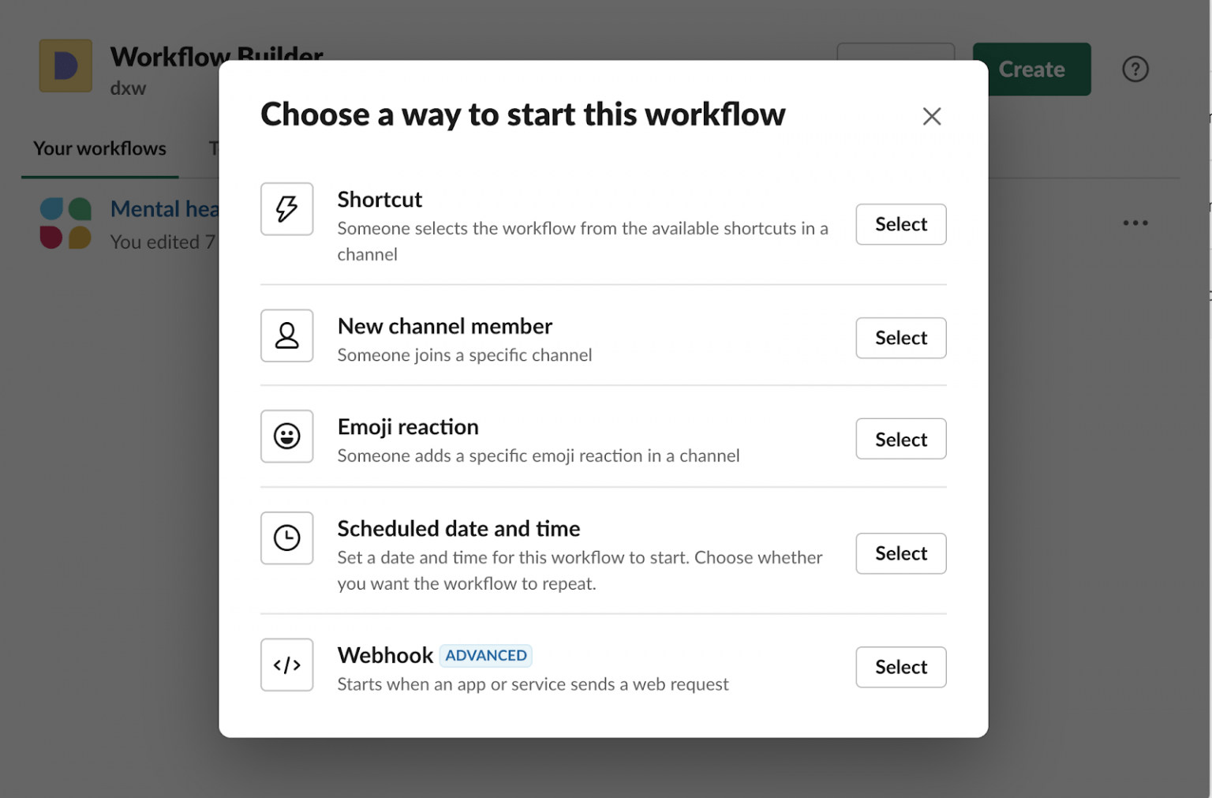Close the workflow start dialog
This screenshot has height=798, width=1212.
click(932, 116)
